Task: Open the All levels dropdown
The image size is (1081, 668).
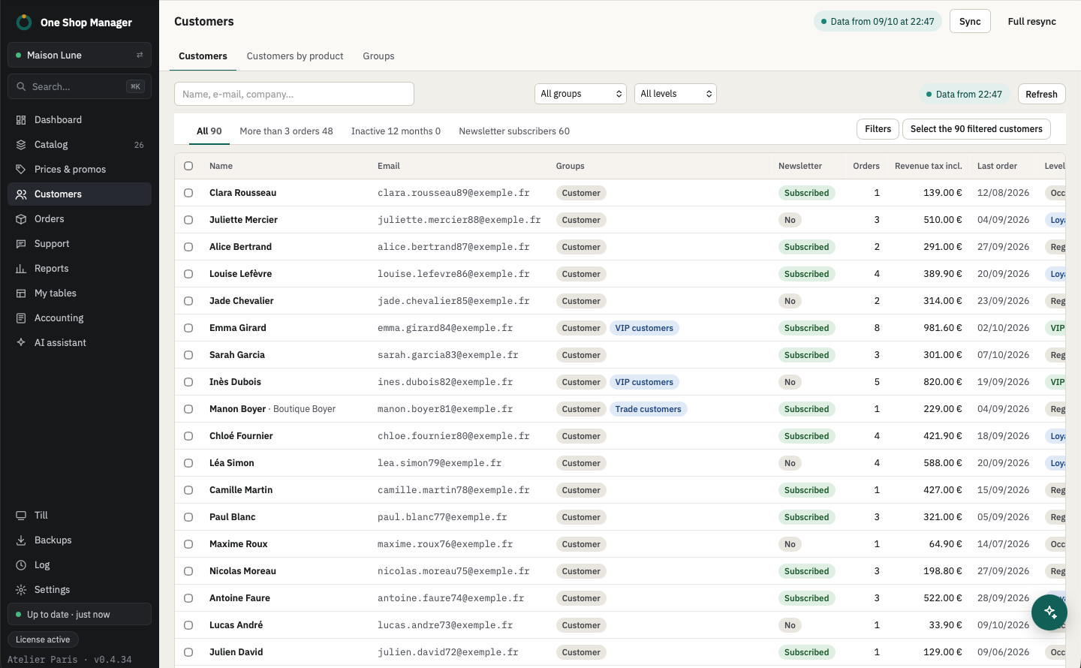Action: point(676,94)
